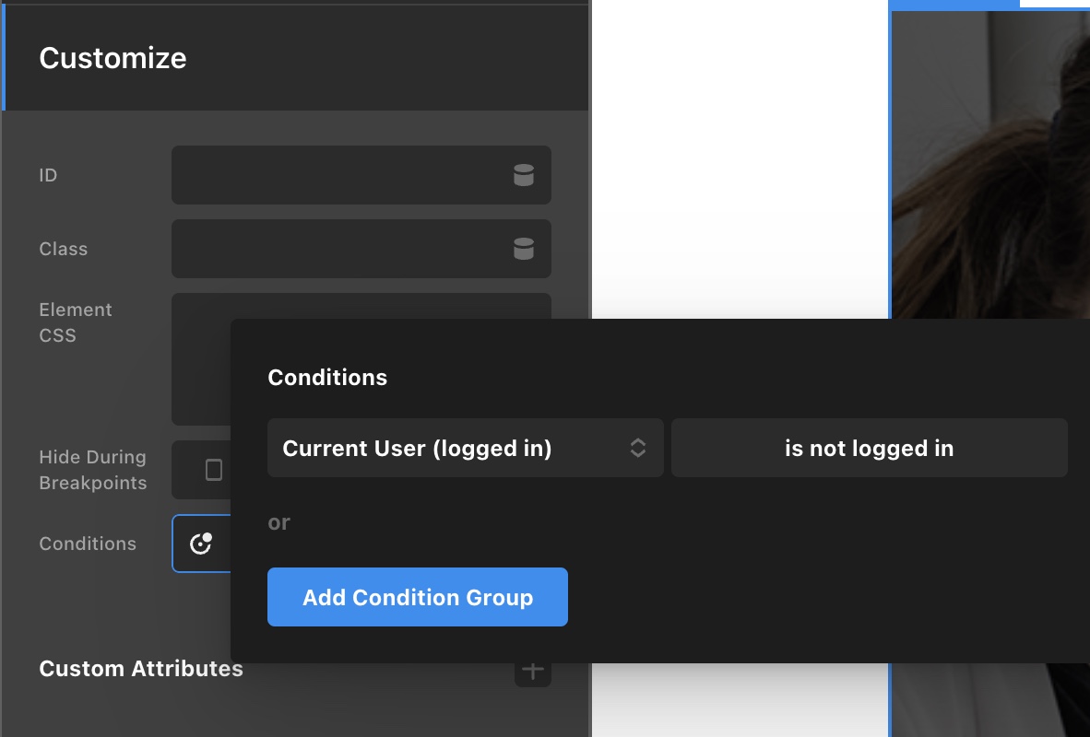
Task: Toggle hide on tablet breakpoint icon
Action: (x=214, y=470)
